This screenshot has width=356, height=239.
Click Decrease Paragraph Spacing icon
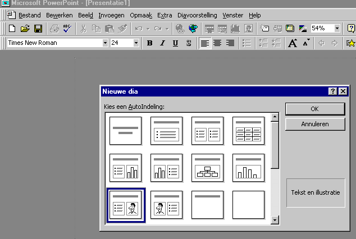(276, 43)
